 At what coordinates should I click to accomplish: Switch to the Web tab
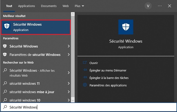click(66, 6)
